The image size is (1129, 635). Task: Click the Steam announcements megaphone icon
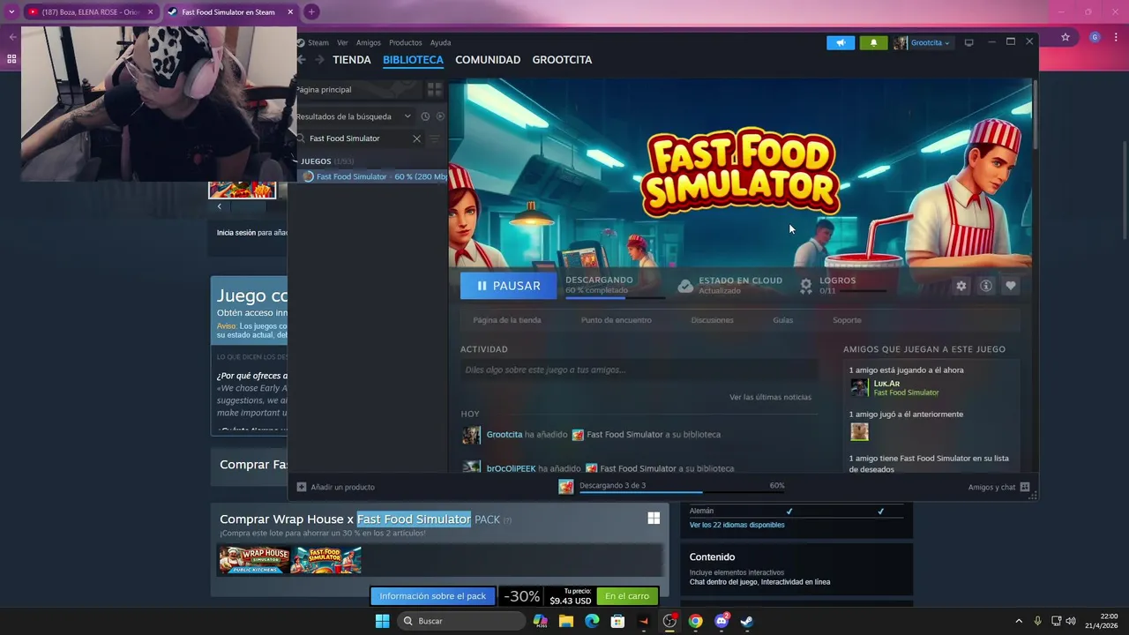(x=841, y=42)
